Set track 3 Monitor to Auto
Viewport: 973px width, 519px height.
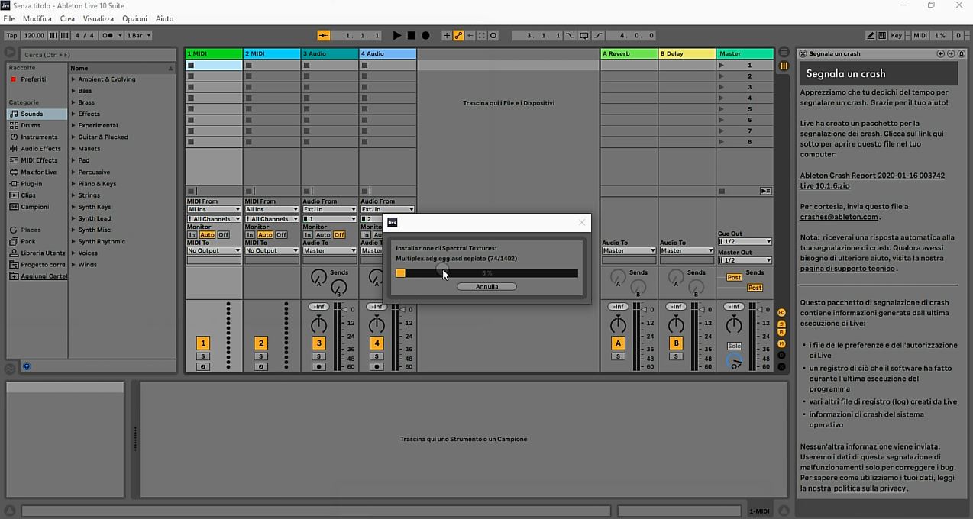tap(323, 234)
